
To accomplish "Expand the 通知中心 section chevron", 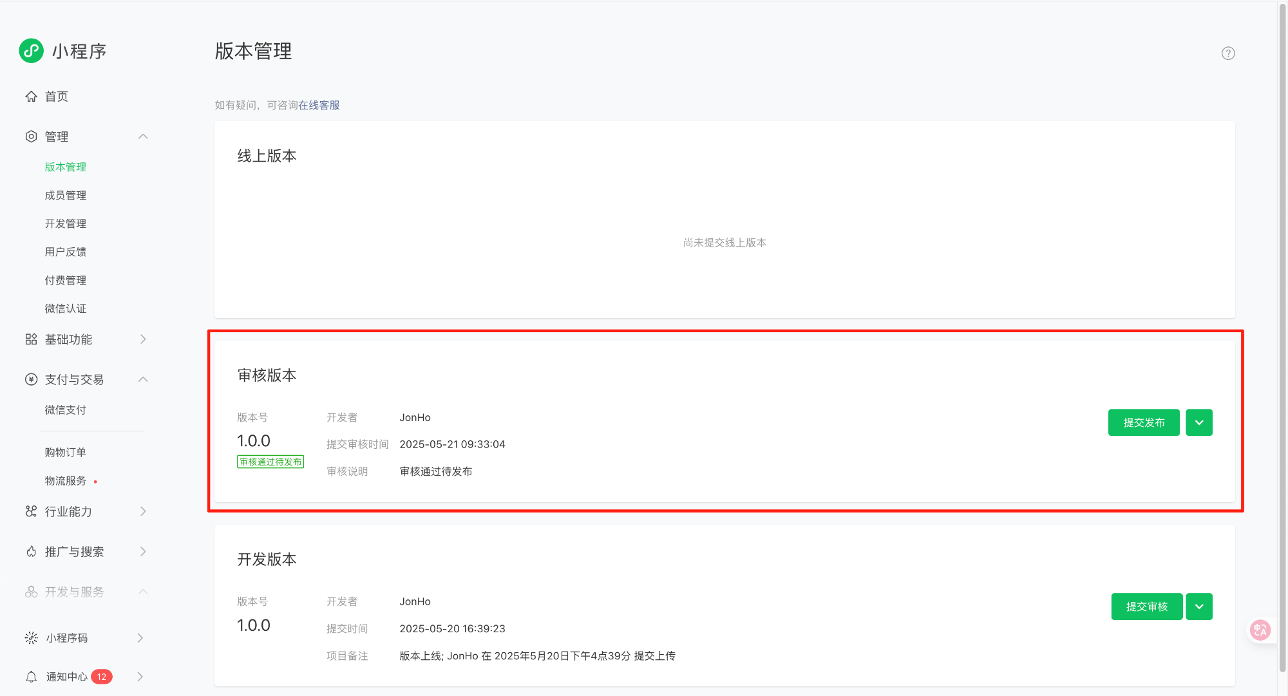I will pos(140,677).
